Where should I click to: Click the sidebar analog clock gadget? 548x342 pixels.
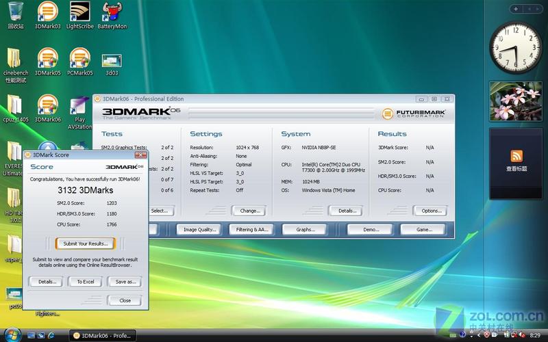tap(516, 47)
